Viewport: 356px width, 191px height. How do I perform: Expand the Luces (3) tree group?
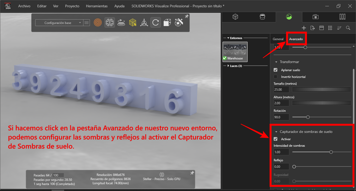(x=228, y=66)
